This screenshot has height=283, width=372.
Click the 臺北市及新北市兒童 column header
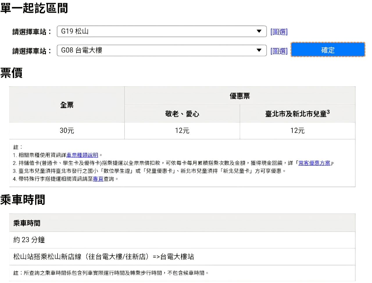(x=297, y=114)
